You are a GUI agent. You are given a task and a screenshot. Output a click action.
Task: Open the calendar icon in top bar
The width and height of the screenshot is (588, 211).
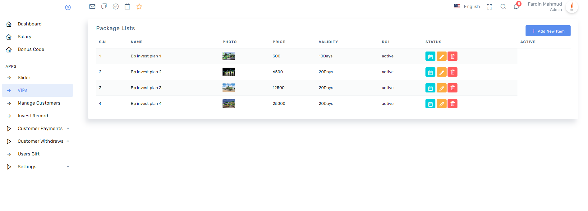(127, 7)
